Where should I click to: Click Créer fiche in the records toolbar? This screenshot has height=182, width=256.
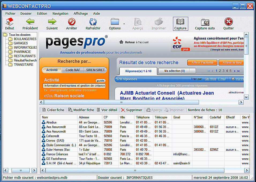(53, 110)
